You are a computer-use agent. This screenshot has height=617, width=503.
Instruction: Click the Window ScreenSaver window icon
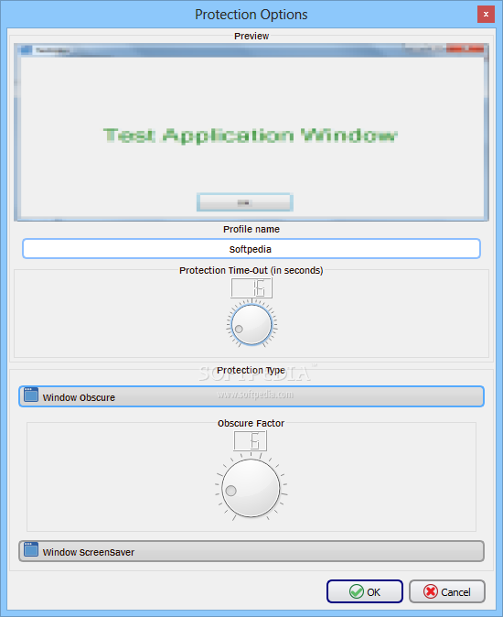coord(31,549)
